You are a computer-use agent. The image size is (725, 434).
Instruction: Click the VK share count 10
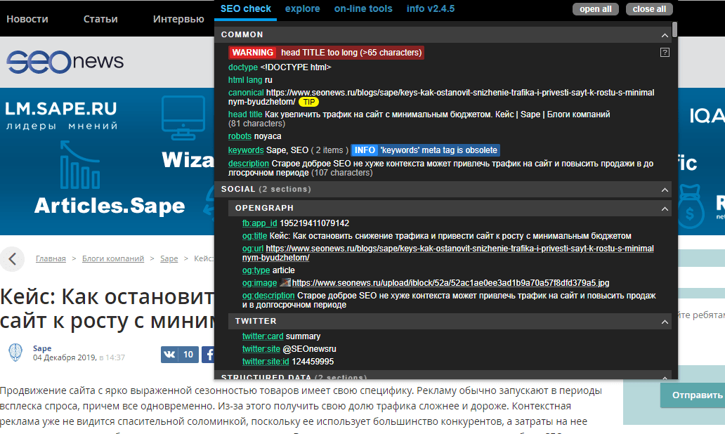click(x=188, y=355)
